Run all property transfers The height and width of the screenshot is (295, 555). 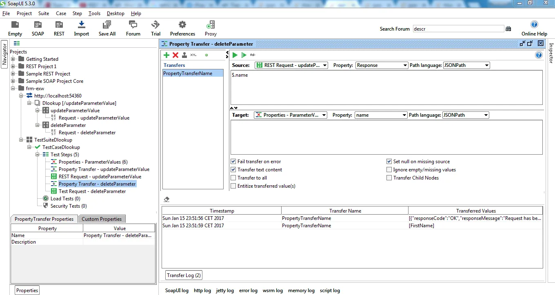[x=244, y=55]
